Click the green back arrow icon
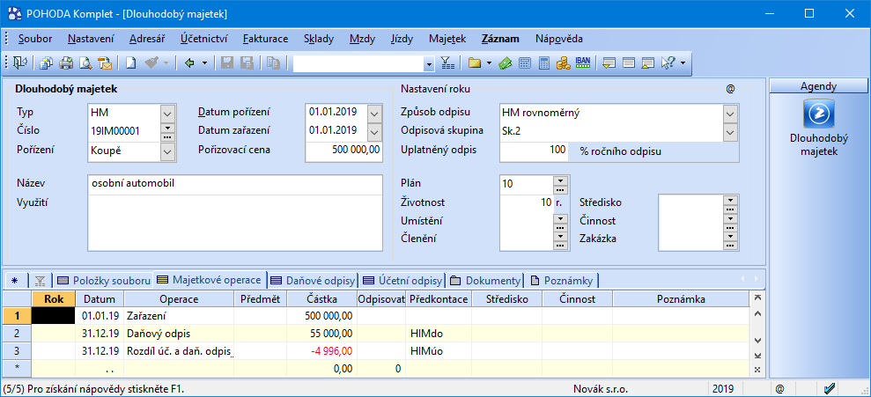The height and width of the screenshot is (397, 871). (x=189, y=63)
